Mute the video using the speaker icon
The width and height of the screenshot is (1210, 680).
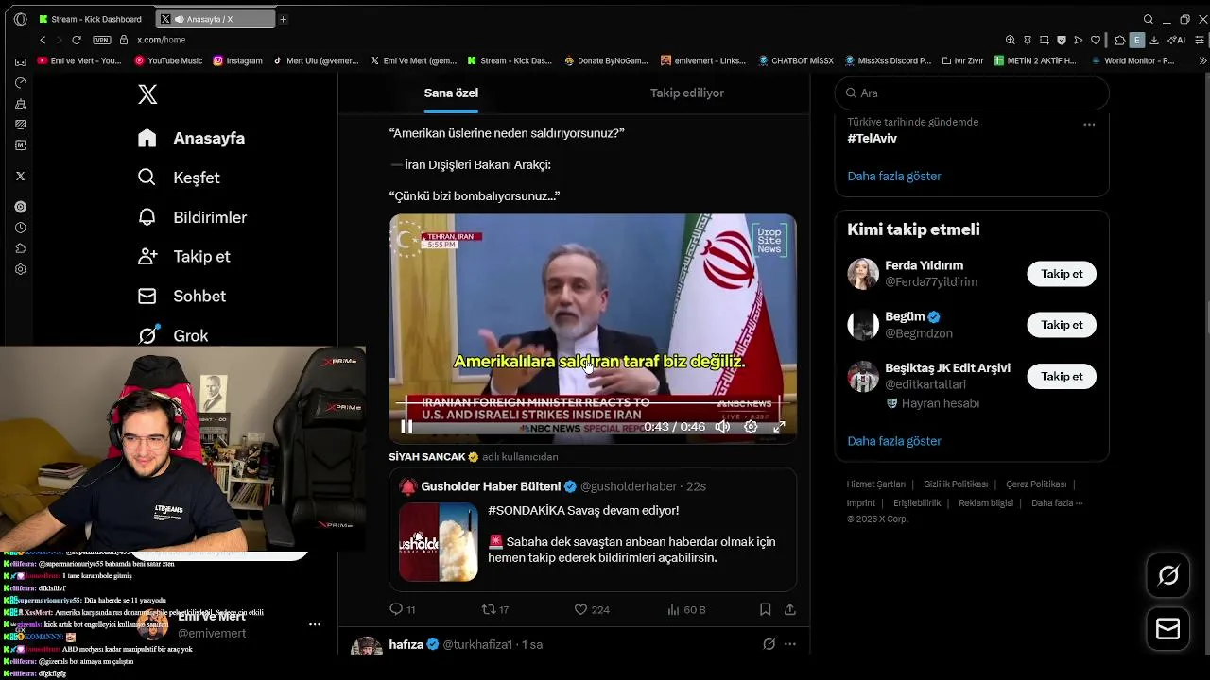(x=722, y=427)
